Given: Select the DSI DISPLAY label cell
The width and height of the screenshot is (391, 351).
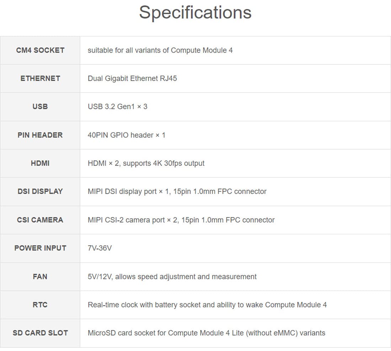Looking at the screenshot, I should click(40, 191).
